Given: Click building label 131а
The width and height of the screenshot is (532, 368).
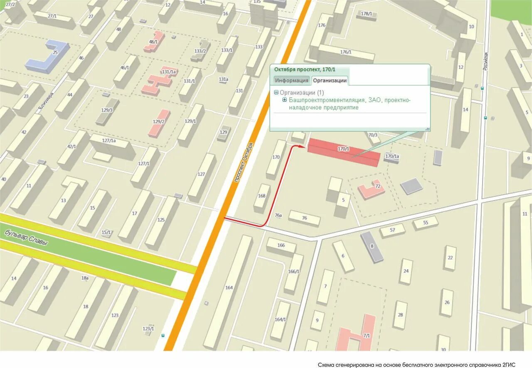Looking at the screenshot, I should click(x=224, y=79).
